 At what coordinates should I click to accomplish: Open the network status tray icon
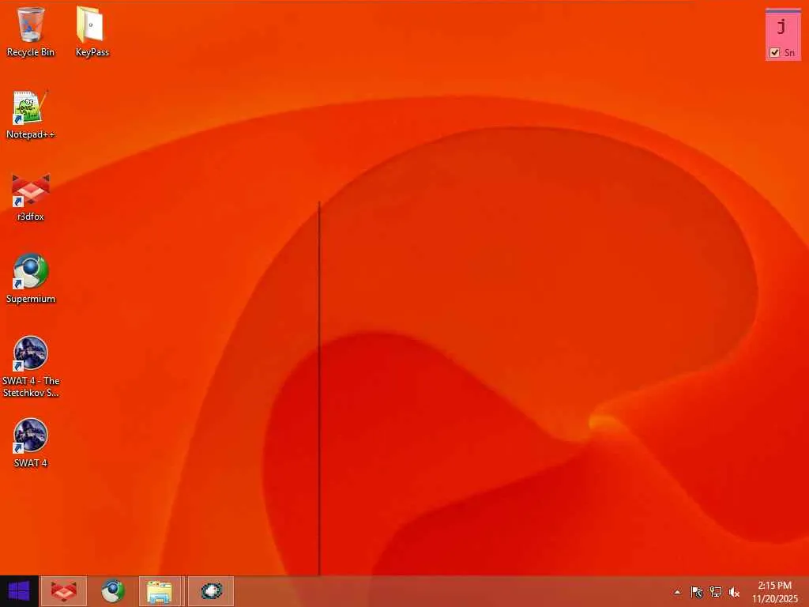716,592
